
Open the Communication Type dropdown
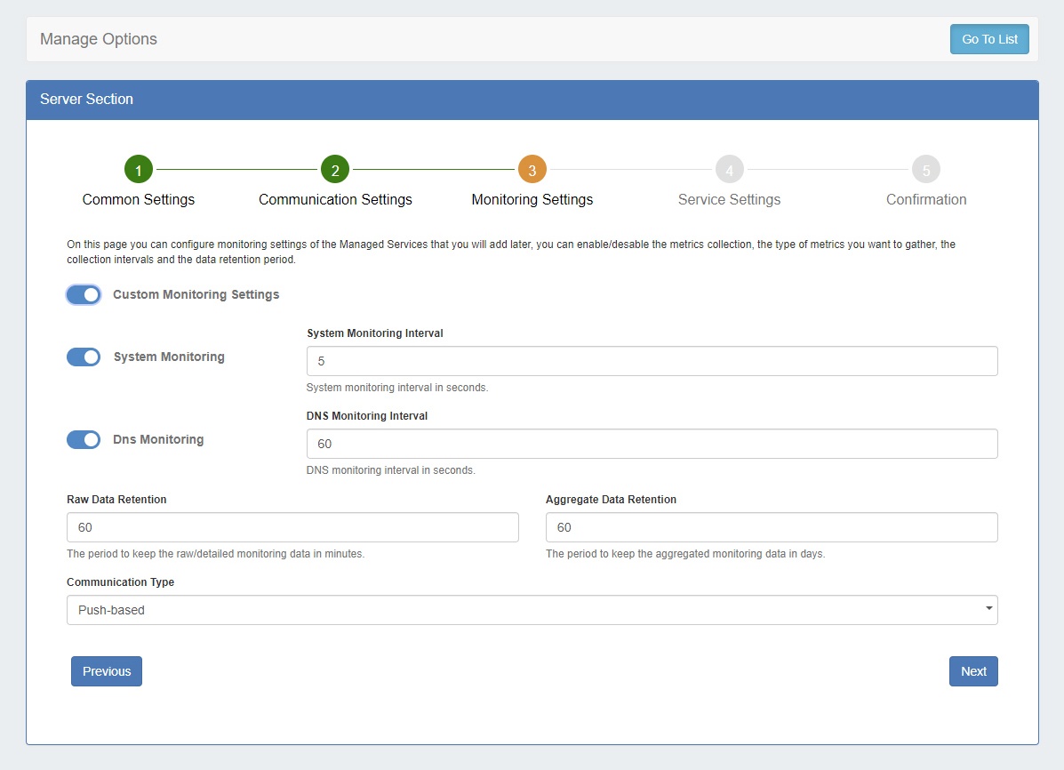[532, 610]
